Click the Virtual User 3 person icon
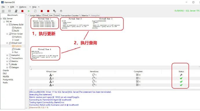Screen dimensions: 200x111 coord(51,82)
